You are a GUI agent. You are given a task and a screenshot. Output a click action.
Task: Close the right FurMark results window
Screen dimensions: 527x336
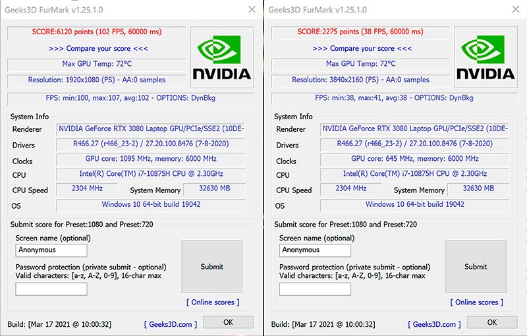point(516,9)
